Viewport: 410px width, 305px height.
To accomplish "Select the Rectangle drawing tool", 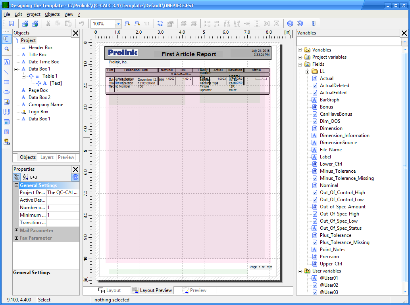I will click(x=7, y=82).
